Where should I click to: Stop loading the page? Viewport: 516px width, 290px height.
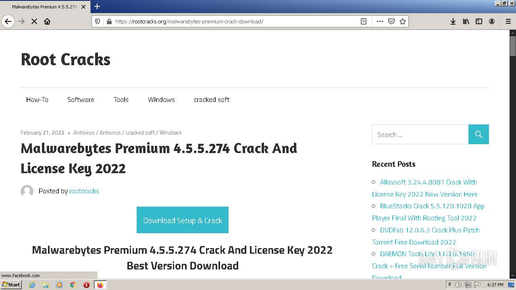click(34, 21)
